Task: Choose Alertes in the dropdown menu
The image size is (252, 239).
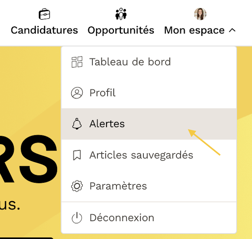Action: tap(149, 124)
